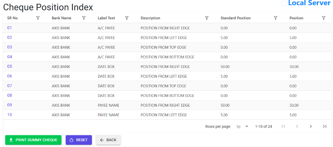Open record link 04

point(9,57)
